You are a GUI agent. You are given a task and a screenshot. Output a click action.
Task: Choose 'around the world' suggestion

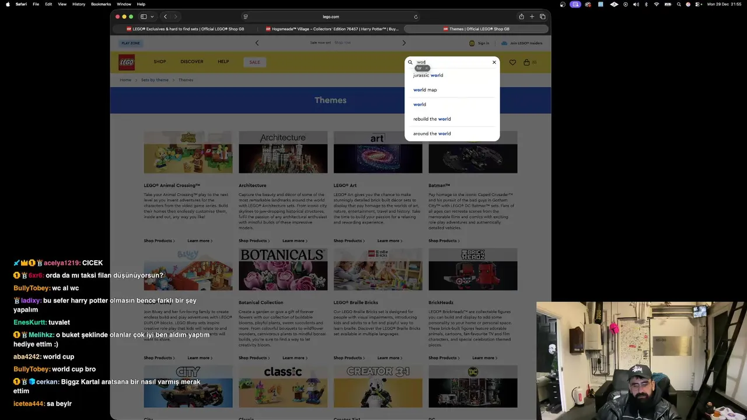pyautogui.click(x=432, y=134)
